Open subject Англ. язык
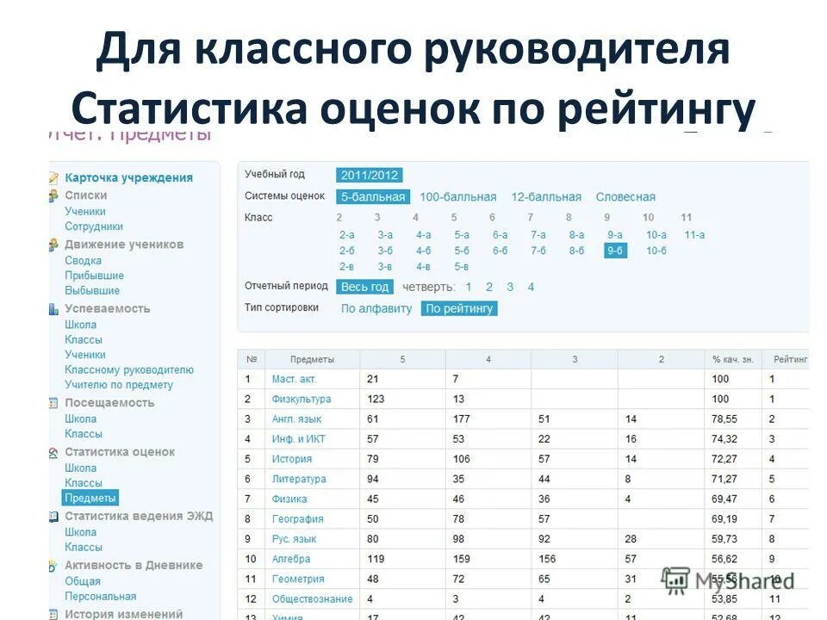Image resolution: width=827 pixels, height=620 pixels. click(x=296, y=419)
